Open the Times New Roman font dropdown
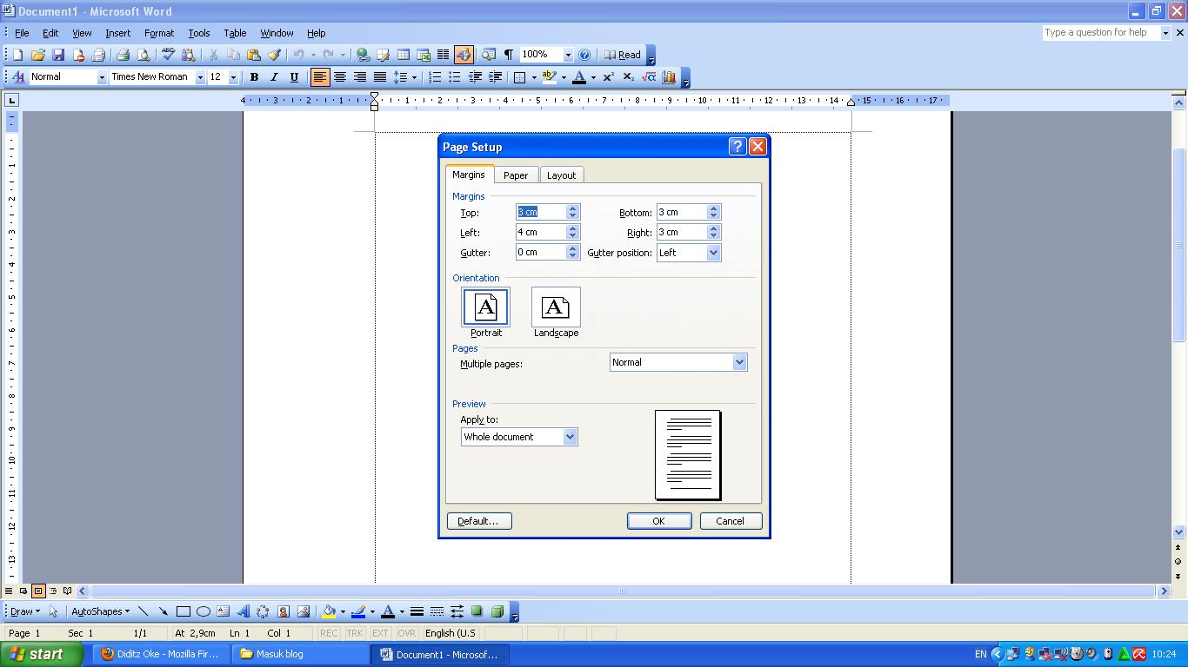This screenshot has height=667, width=1188. click(200, 77)
